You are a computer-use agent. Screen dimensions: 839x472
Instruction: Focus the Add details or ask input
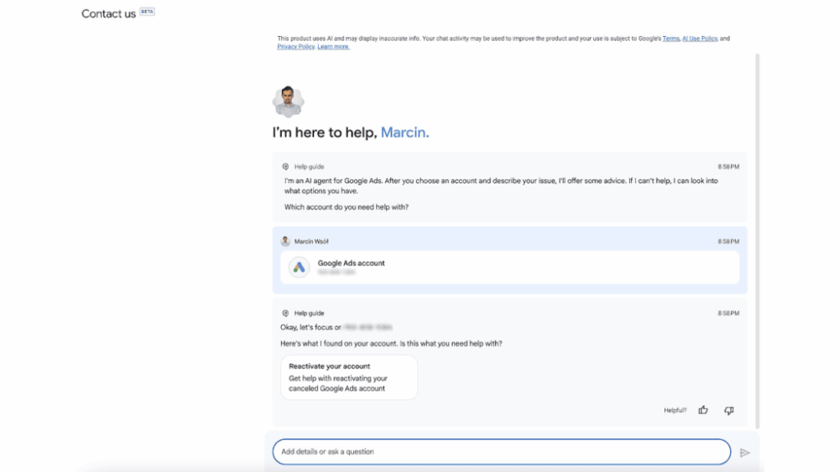(x=501, y=452)
